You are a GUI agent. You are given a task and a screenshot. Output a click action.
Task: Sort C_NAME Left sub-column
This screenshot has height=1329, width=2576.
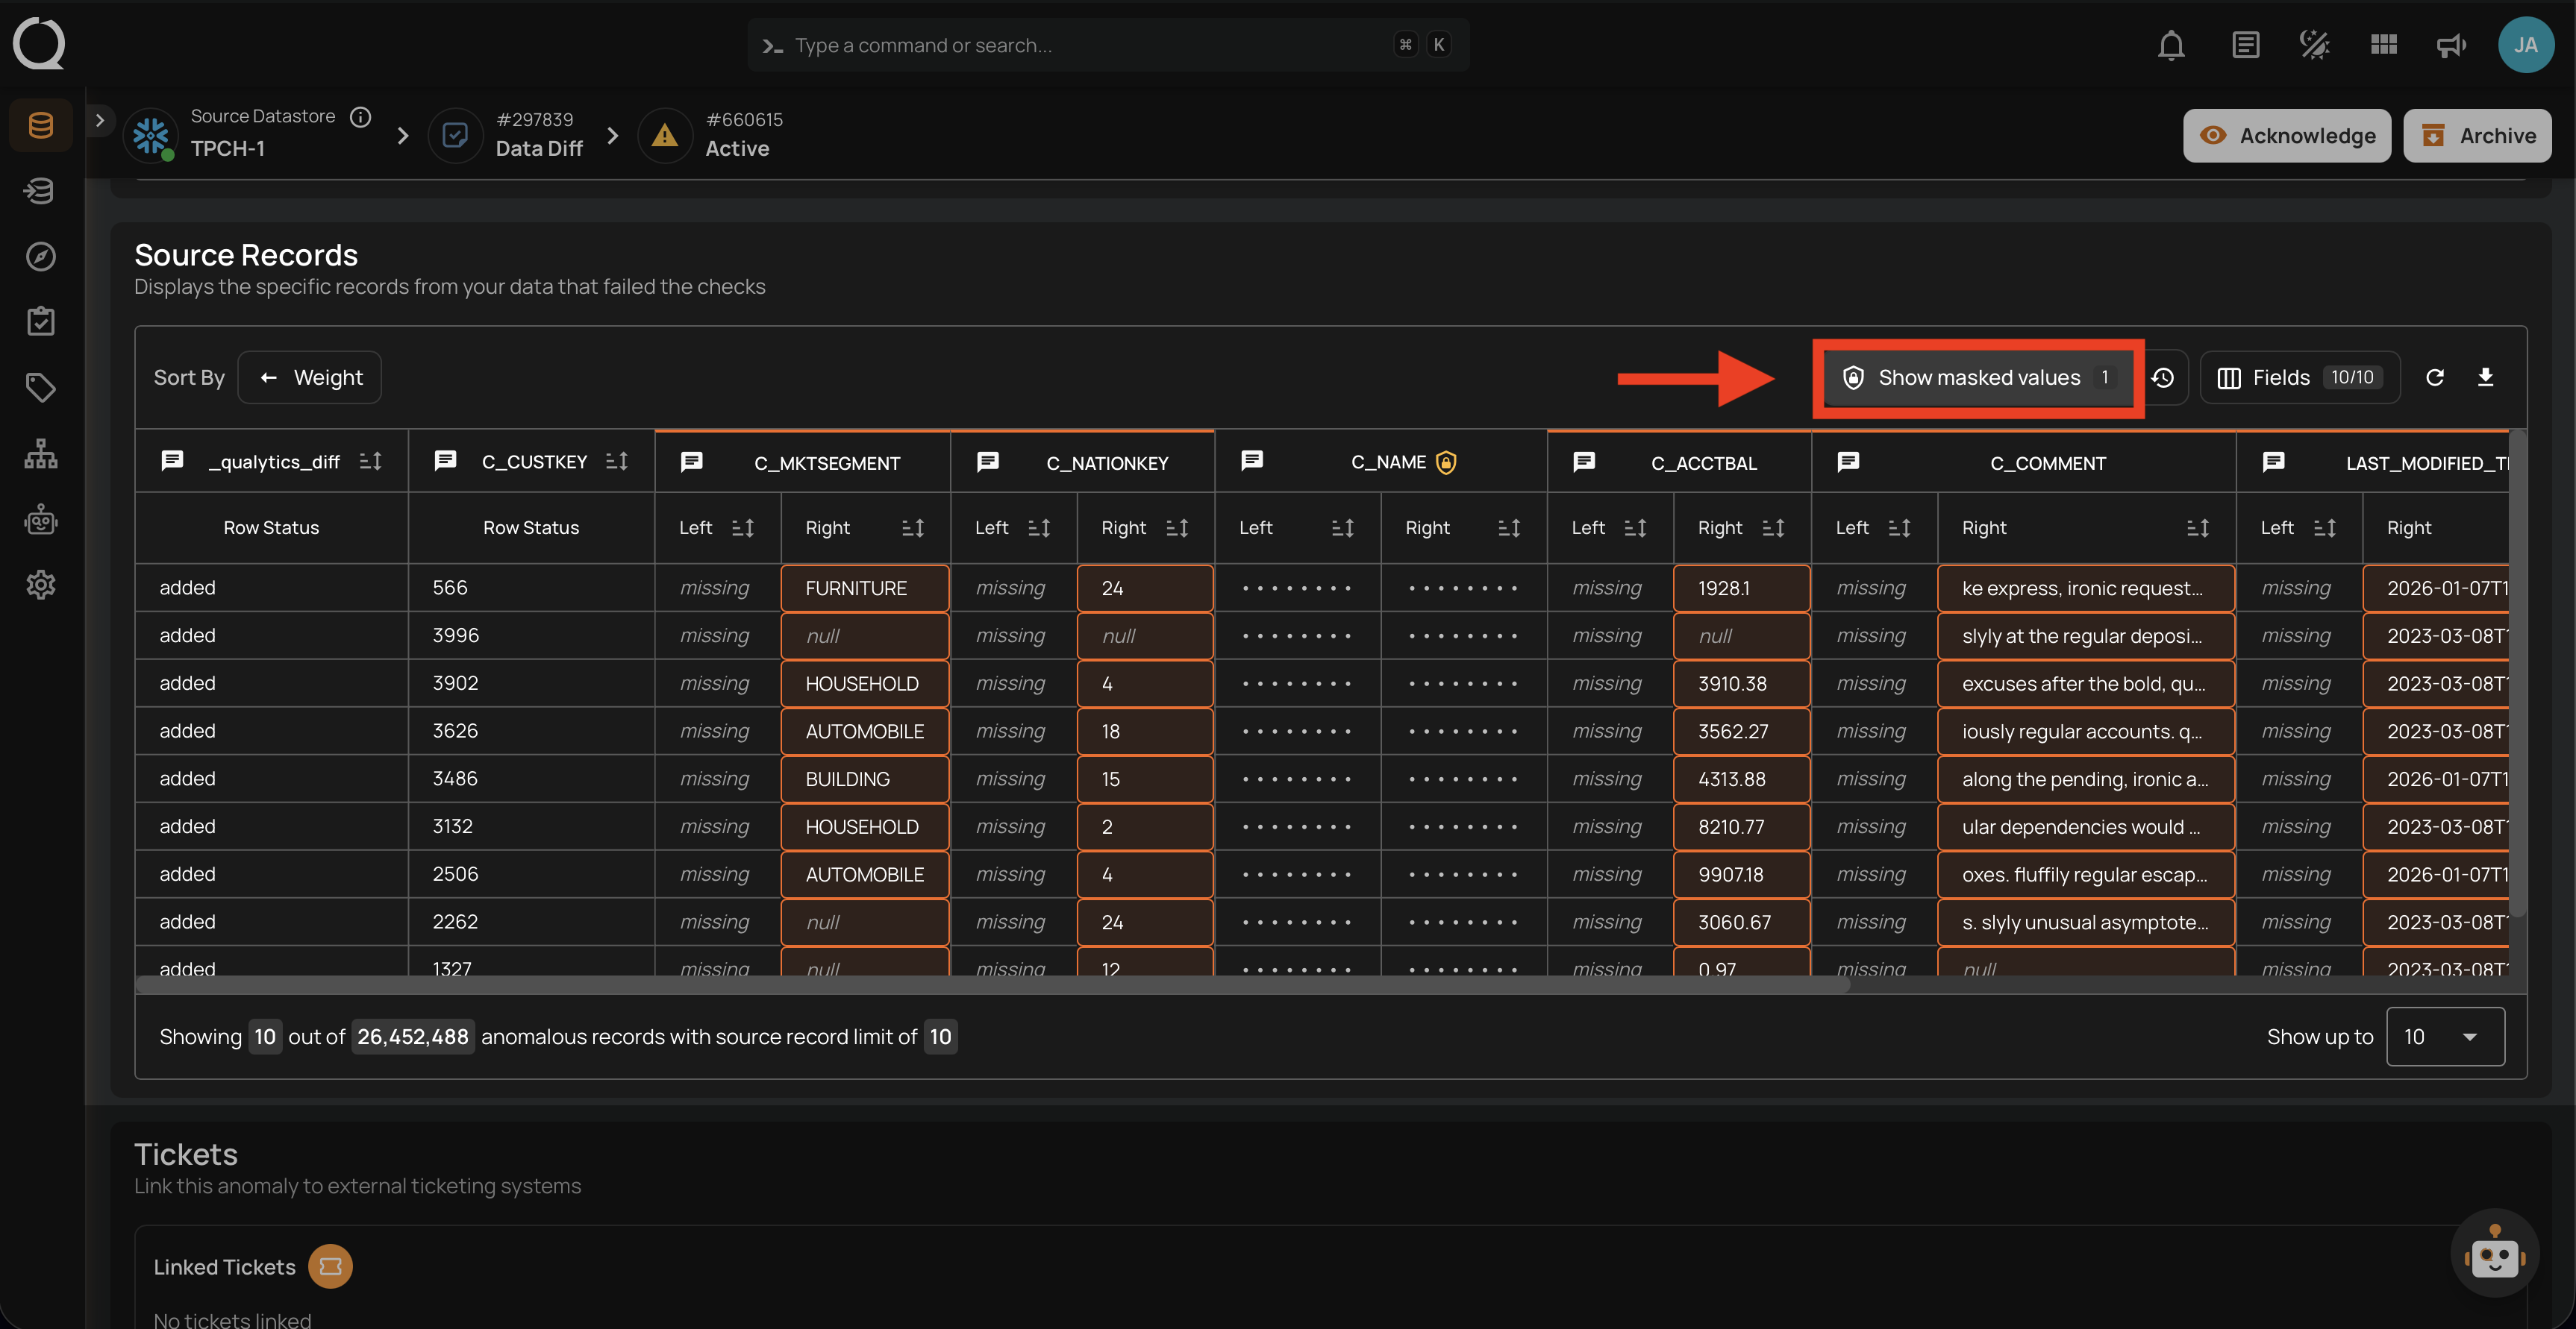[x=1342, y=527]
